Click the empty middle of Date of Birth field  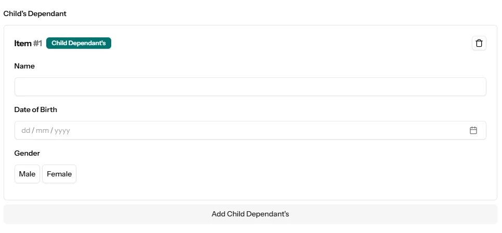tap(260, 130)
